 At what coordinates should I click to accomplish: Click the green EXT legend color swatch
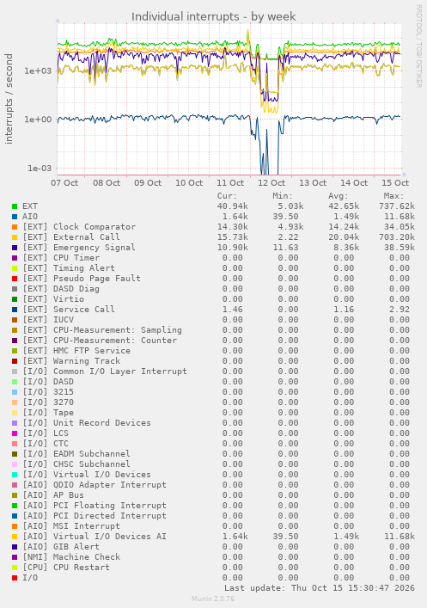click(x=15, y=206)
